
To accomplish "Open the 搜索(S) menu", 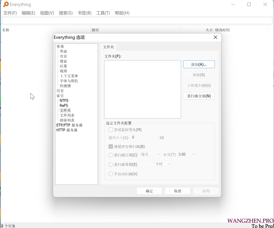I will pos(66,13).
